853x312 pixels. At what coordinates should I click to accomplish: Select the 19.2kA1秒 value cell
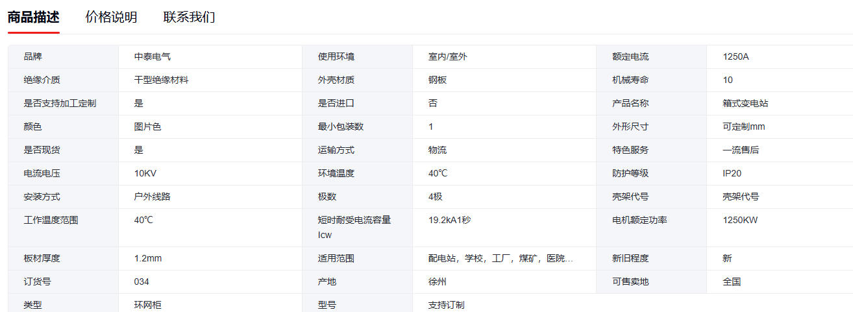[x=449, y=220]
